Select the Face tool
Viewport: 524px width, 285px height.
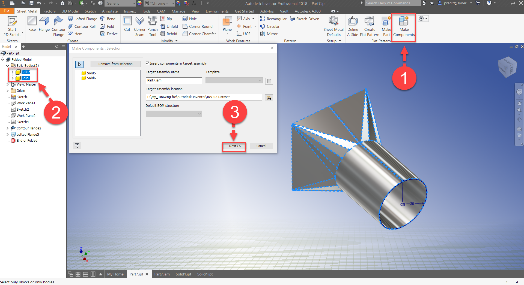[x=32, y=25]
